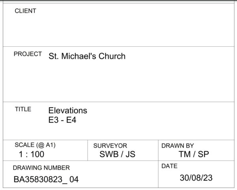This screenshot has height=190, width=237.
Task: Click the 04 sheet number suffix
Action: [74, 179]
